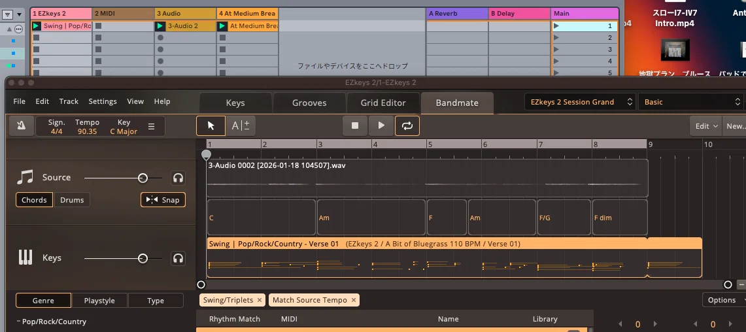Open the Basic preset dropdown

(x=691, y=102)
